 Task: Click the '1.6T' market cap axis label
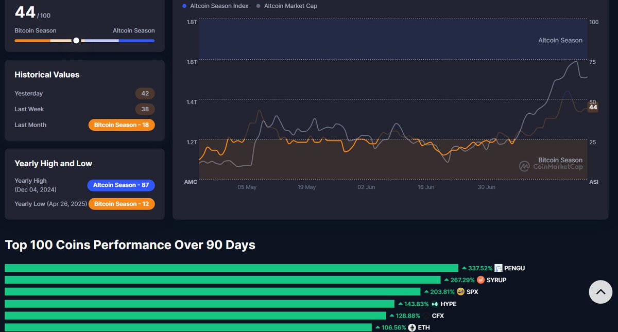point(192,62)
